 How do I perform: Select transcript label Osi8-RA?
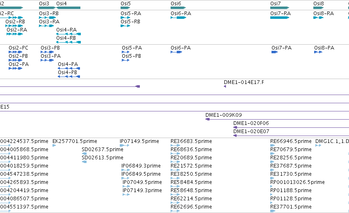click(x=324, y=14)
